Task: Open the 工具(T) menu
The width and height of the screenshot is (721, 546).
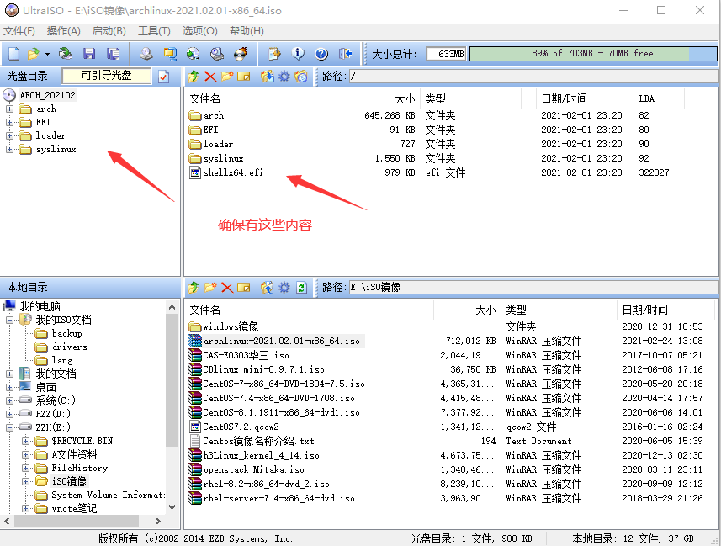Action: tap(154, 31)
